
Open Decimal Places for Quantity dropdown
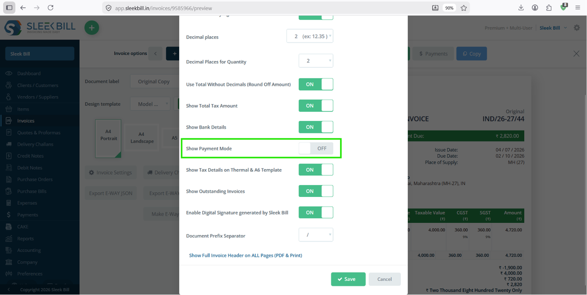(316, 60)
